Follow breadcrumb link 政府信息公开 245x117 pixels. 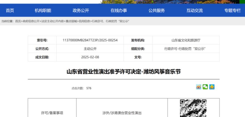tap(31, 21)
